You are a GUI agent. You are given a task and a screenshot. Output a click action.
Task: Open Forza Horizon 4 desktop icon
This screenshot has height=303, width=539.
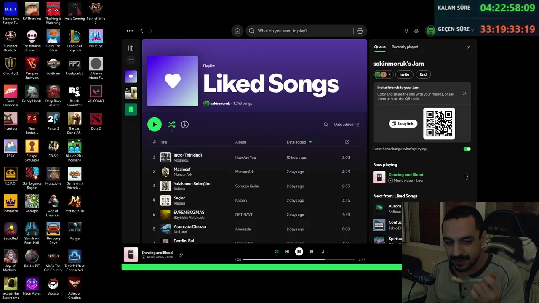click(11, 96)
